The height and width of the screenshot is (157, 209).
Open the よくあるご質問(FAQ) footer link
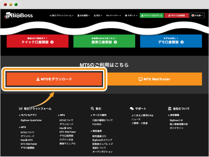142,115
